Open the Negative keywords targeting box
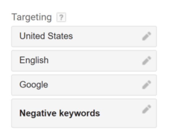Image resolution: width=180 pixels, height=135 pixels. coord(84,113)
